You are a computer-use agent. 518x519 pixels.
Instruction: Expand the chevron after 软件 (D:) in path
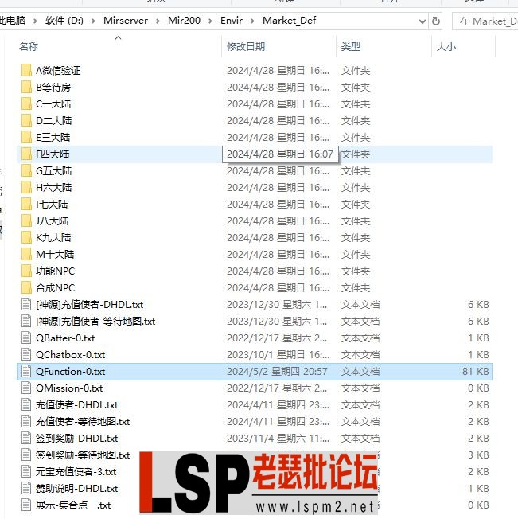[93, 21]
